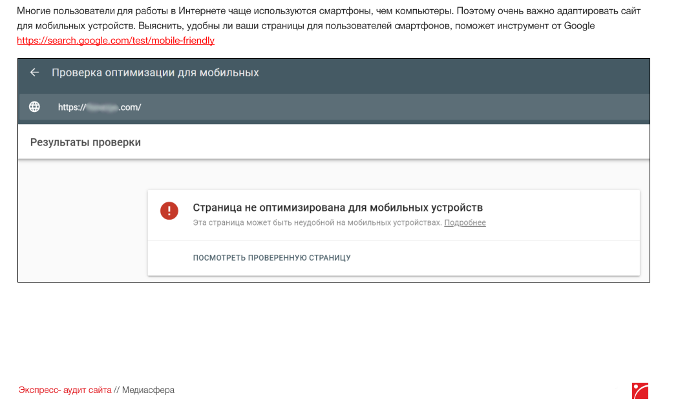Click the red Mediasfera logo icon
This screenshot has width=678, height=406.
(x=640, y=390)
